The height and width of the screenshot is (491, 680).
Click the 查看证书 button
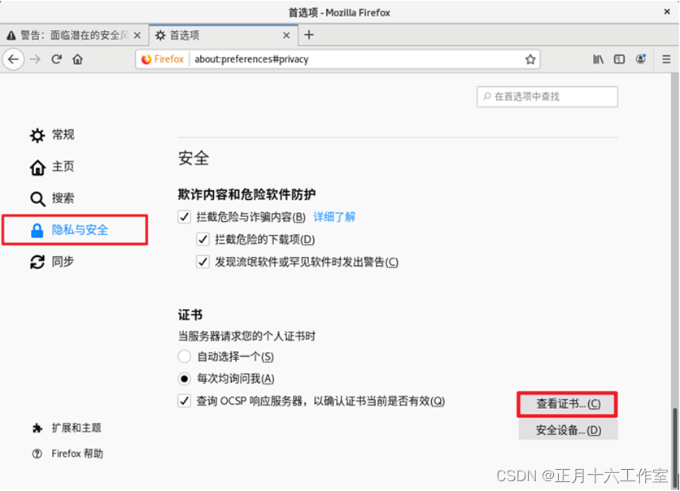(566, 404)
